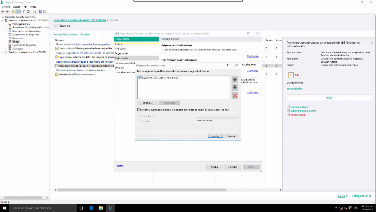Click the Selecciones de dispositivos icon
376x212 pixels.
pos(10,31)
